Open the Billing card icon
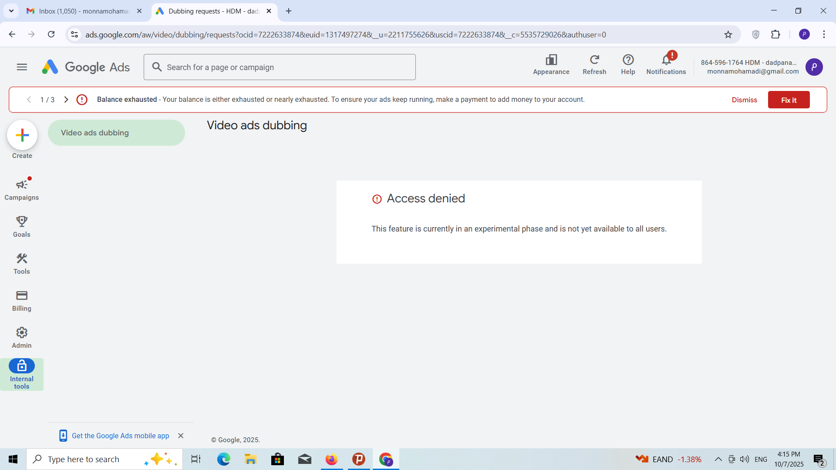 pos(22,300)
